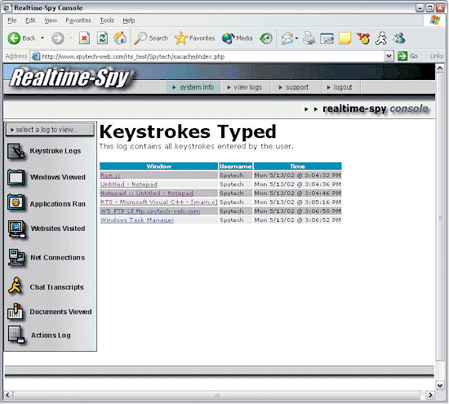Open the Help menu
This screenshot has width=449, height=404.
click(x=128, y=20)
